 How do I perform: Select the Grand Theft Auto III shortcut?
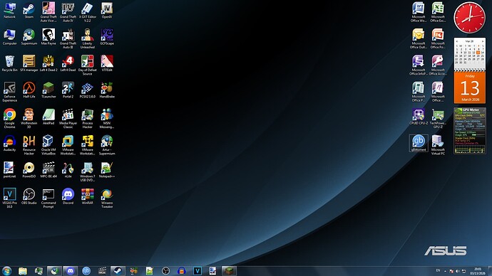point(68,38)
